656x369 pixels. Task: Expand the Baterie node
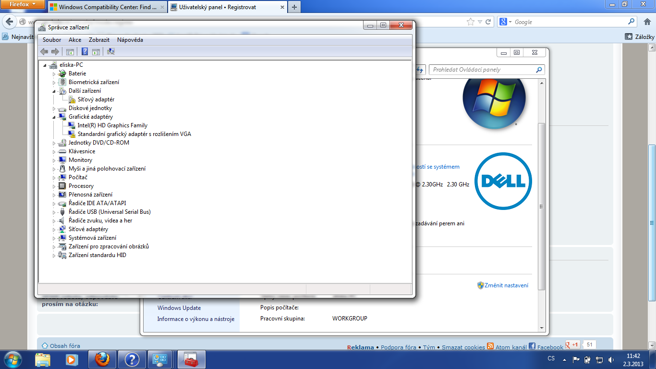(54, 74)
